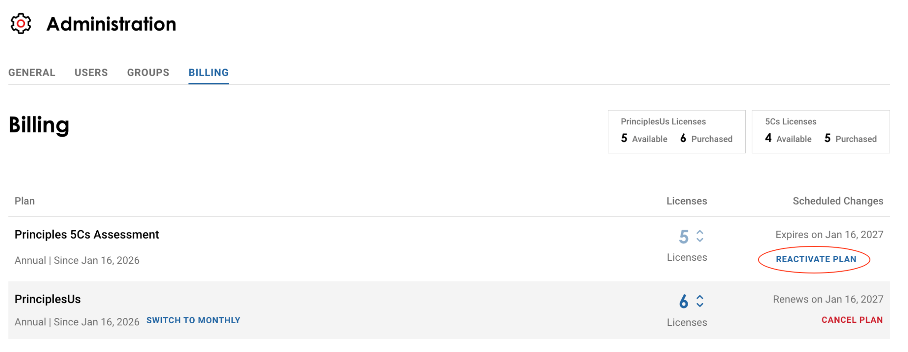Decrease Principles 5Cs Assessment license count
Image resolution: width=908 pixels, height=352 pixels.
(x=700, y=240)
